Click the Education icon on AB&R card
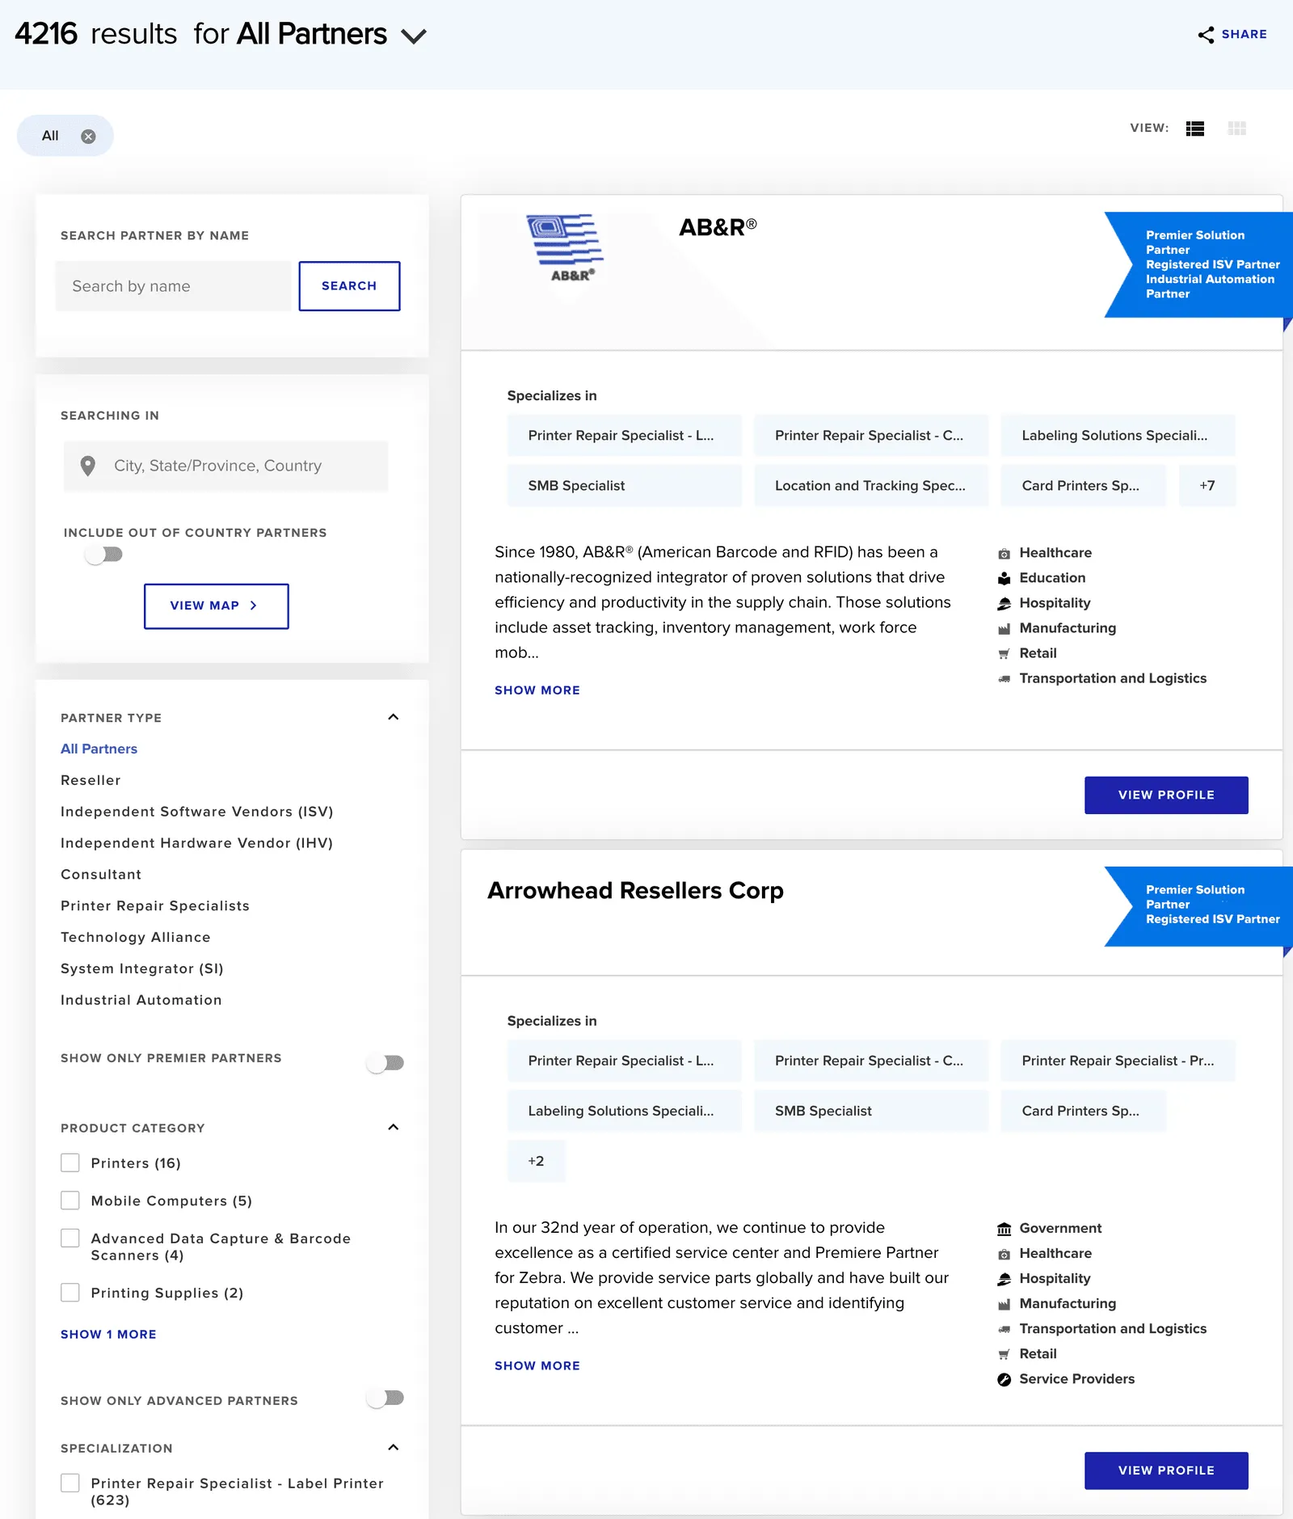The height and width of the screenshot is (1519, 1293). 1004,579
